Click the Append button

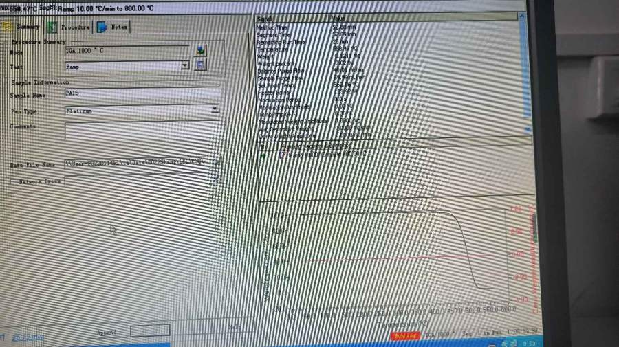[x=107, y=333]
